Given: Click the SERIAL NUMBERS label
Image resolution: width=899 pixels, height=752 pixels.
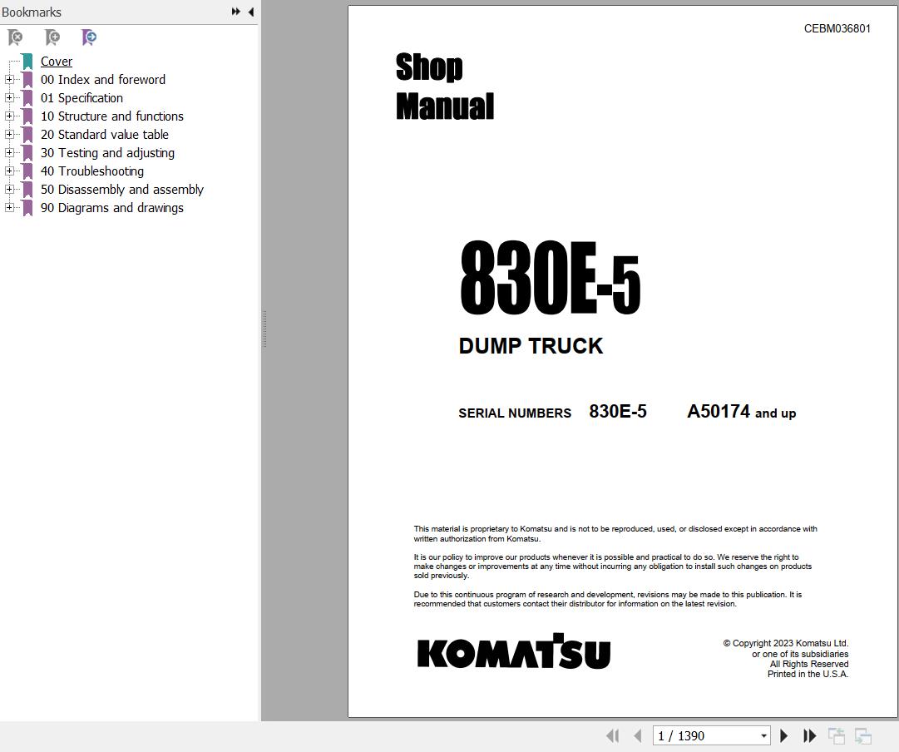Looking at the screenshot, I should click(515, 413).
